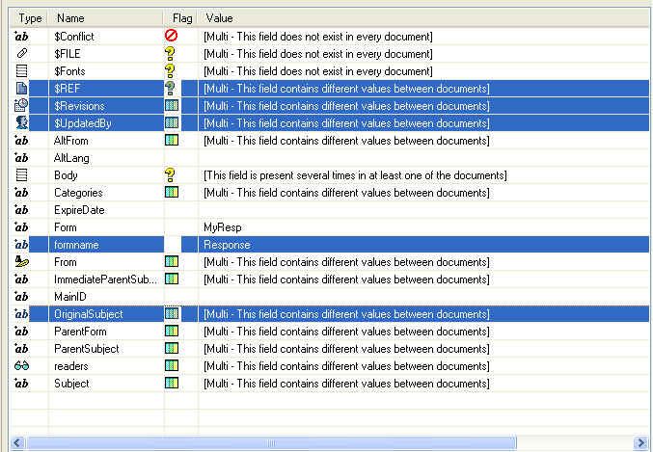This screenshot has width=653, height=452.
Task: Click the Flag column header
Action: [x=181, y=18]
